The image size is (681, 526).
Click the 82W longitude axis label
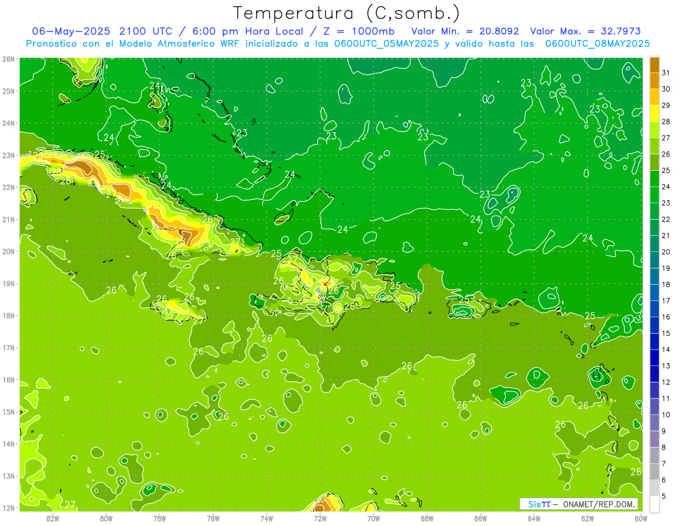[53, 518]
